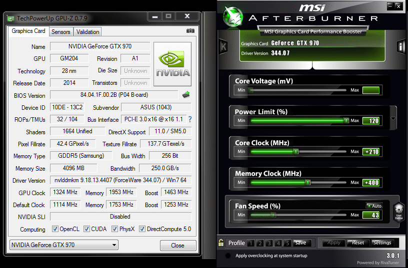Click the Bandwidth 250.0 GB/s field
Image resolution: width=408 pixels, height=268 pixels.
[x=165, y=168]
